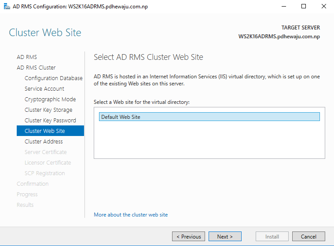This screenshot has height=246, width=334.
Task: Go to AD RMS Cluster step
Action: pyautogui.click(x=36, y=67)
